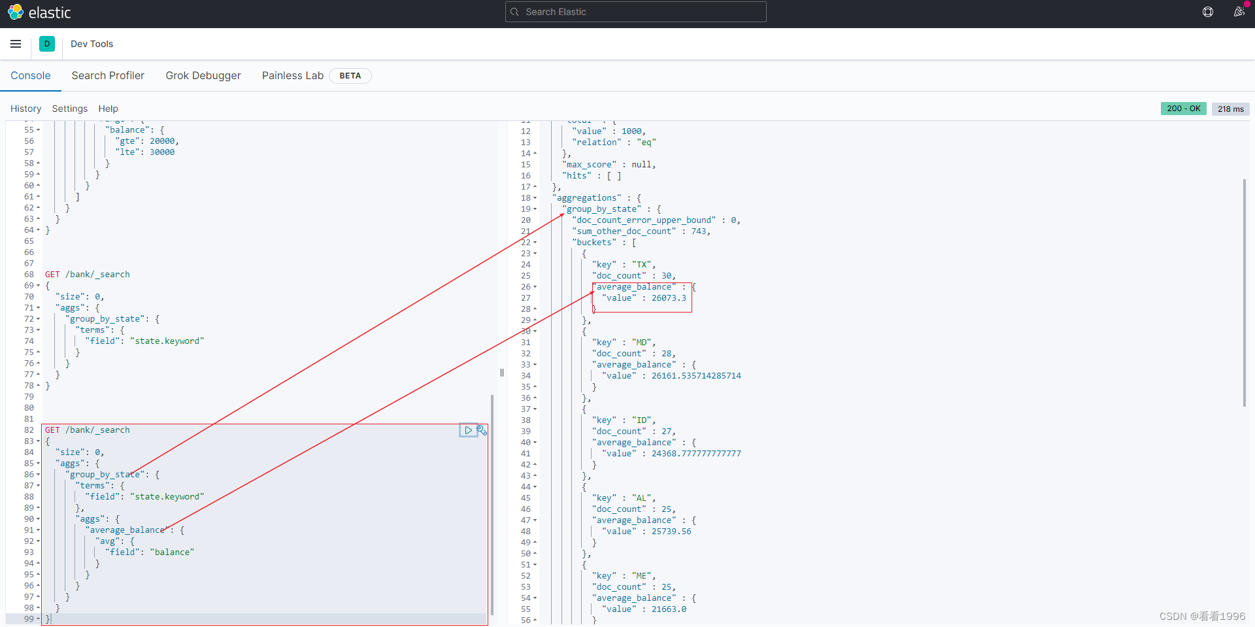Click value 25739.56 in response
The height and width of the screenshot is (627, 1255).
coord(671,532)
